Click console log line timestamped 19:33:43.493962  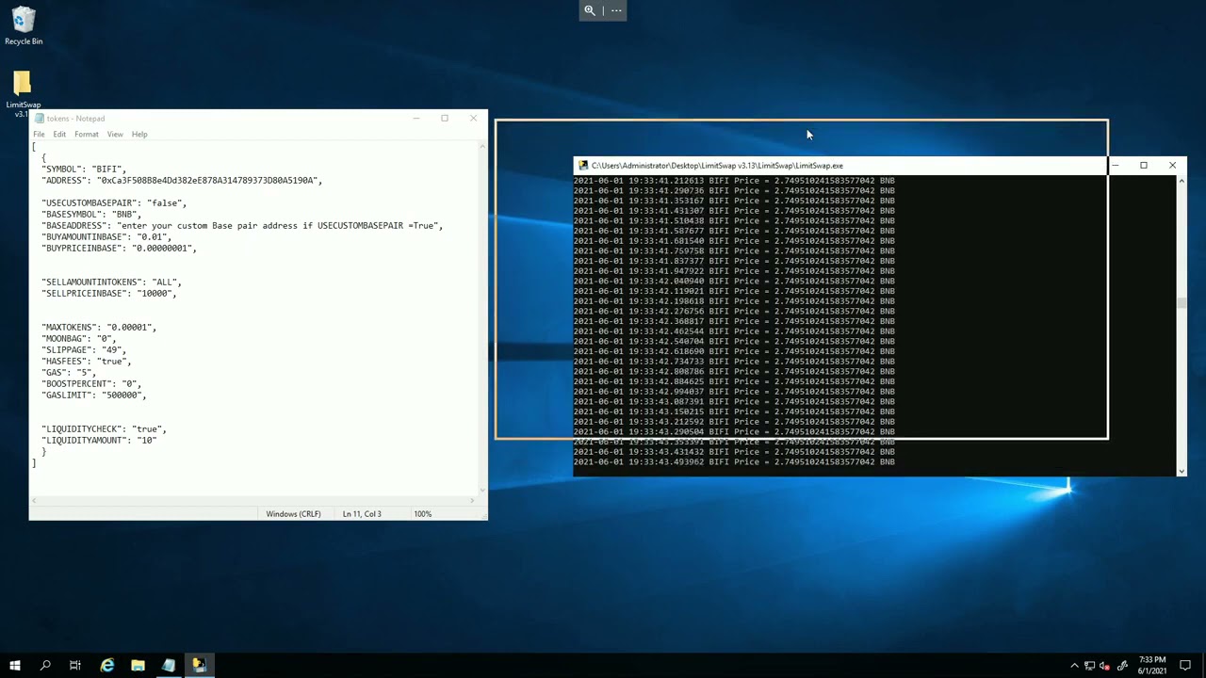coord(734,462)
